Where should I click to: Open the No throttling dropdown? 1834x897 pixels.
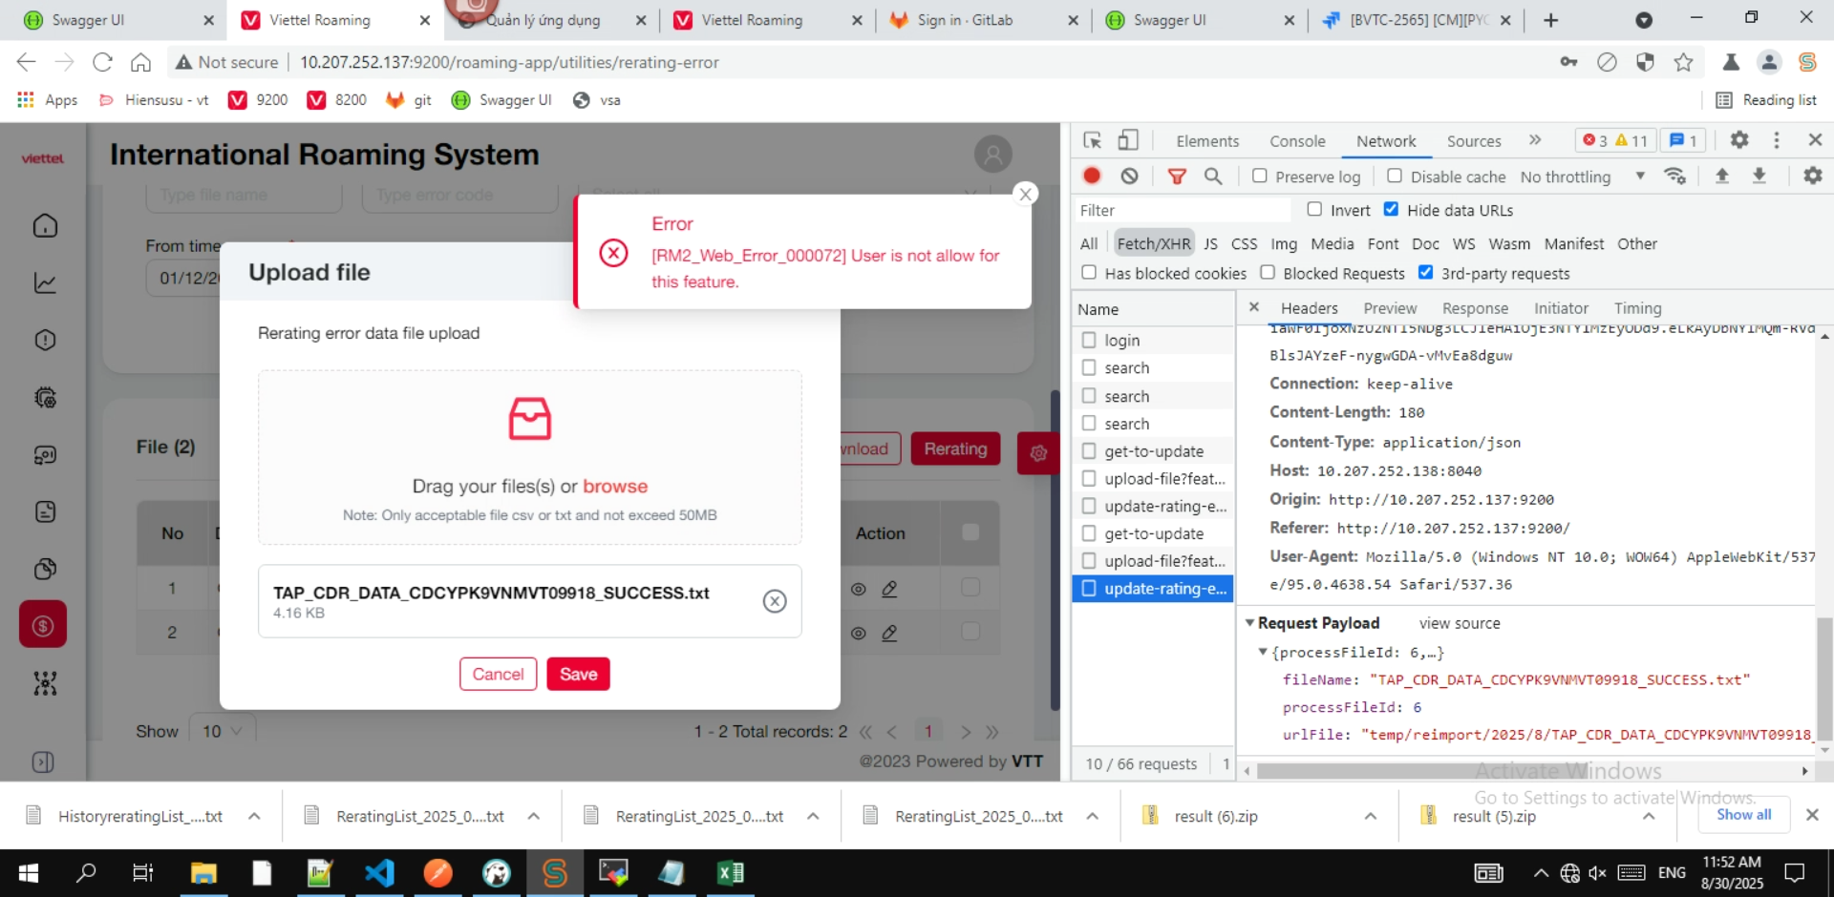pyautogui.click(x=1582, y=177)
